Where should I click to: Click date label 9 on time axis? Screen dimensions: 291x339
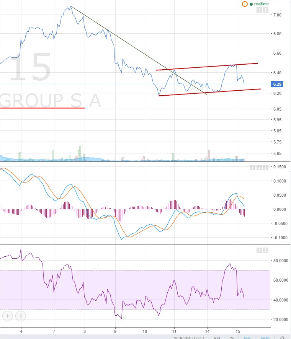(115, 331)
